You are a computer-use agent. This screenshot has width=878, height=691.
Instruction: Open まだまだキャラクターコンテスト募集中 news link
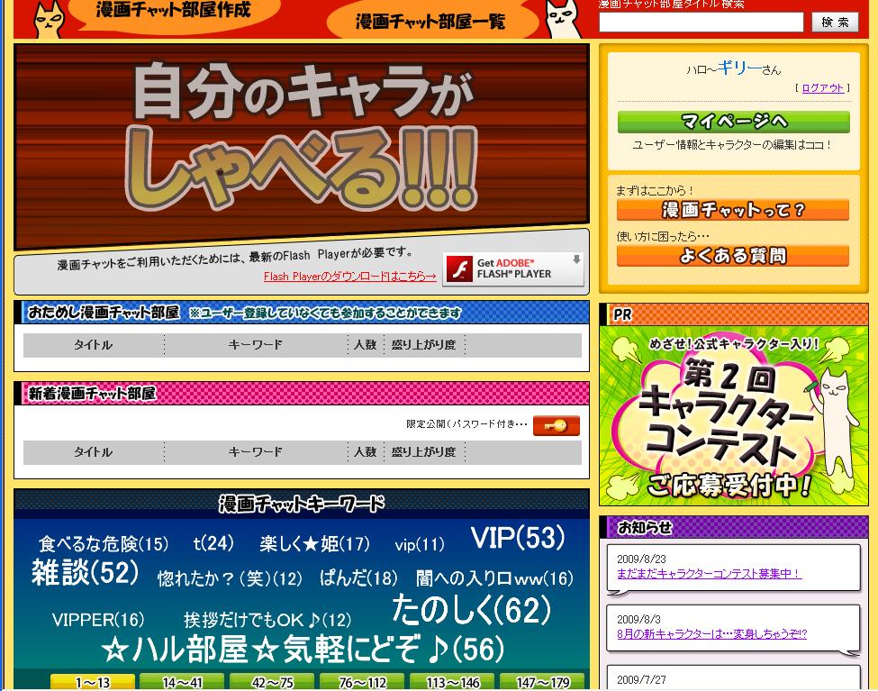[x=709, y=573]
